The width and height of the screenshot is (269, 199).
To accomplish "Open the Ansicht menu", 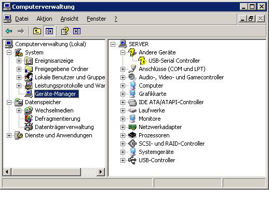I will (x=70, y=19).
